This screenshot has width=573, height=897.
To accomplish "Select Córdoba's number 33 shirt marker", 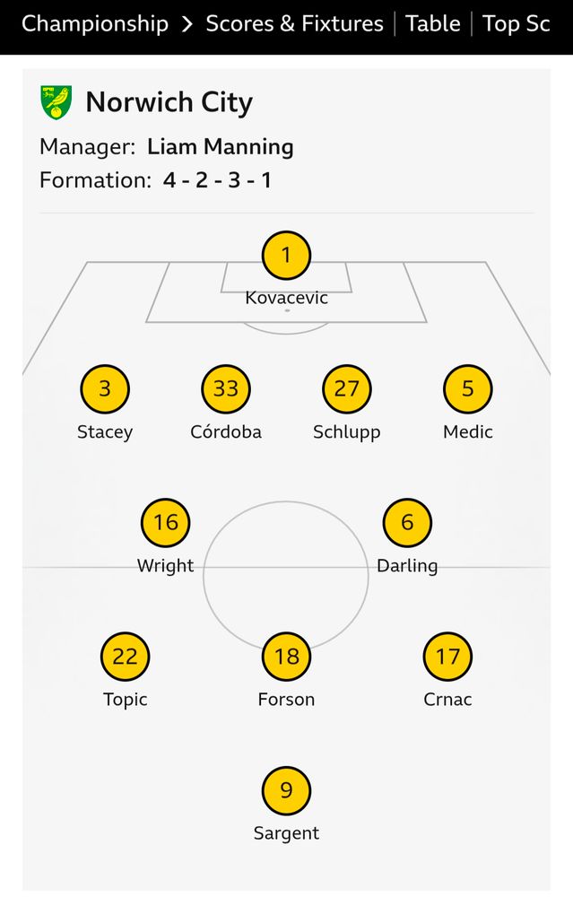I will [225, 389].
